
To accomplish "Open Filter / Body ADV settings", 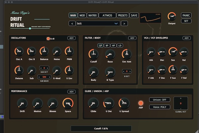I will pos(132,38).
